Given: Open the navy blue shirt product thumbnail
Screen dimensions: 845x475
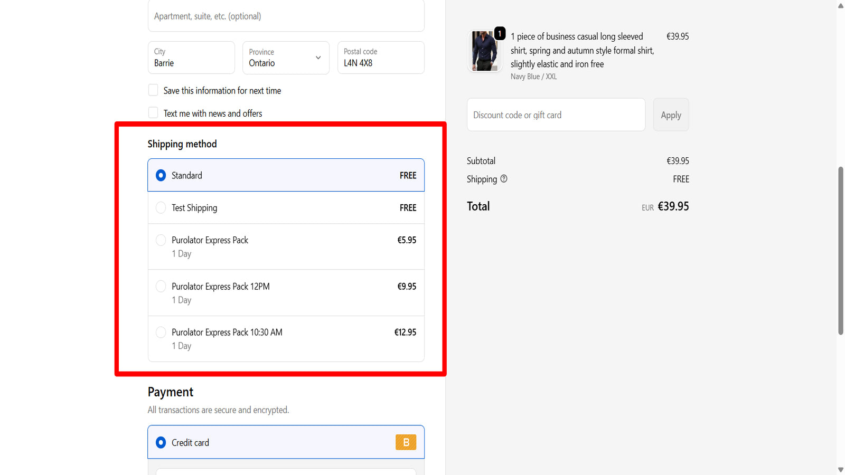Looking at the screenshot, I should tap(485, 51).
